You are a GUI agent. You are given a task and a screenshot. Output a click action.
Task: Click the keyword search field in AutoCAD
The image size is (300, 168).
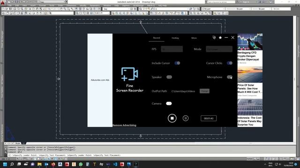click(221, 2)
